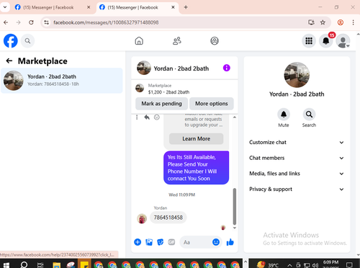Open a new browser tab
Viewport: 360px width, 268px height.
point(186,7)
